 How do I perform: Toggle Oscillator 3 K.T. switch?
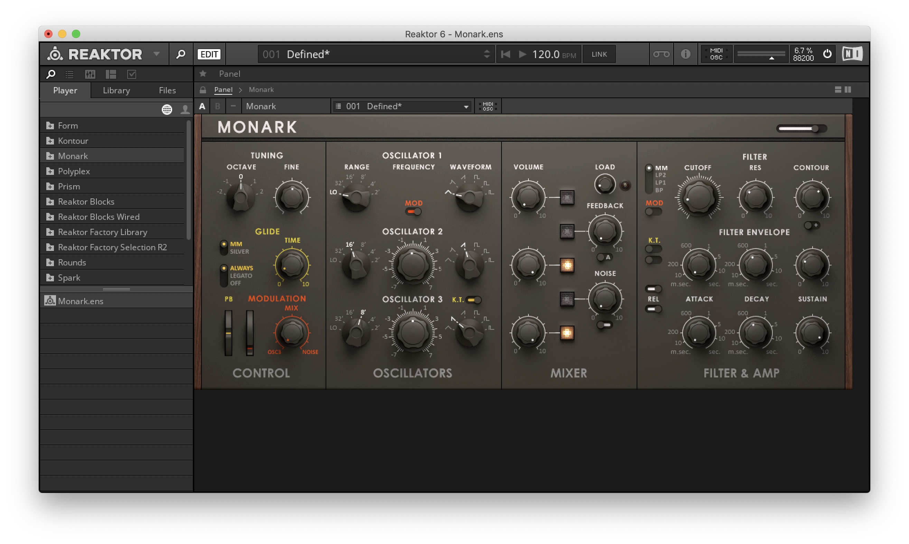pos(474,300)
